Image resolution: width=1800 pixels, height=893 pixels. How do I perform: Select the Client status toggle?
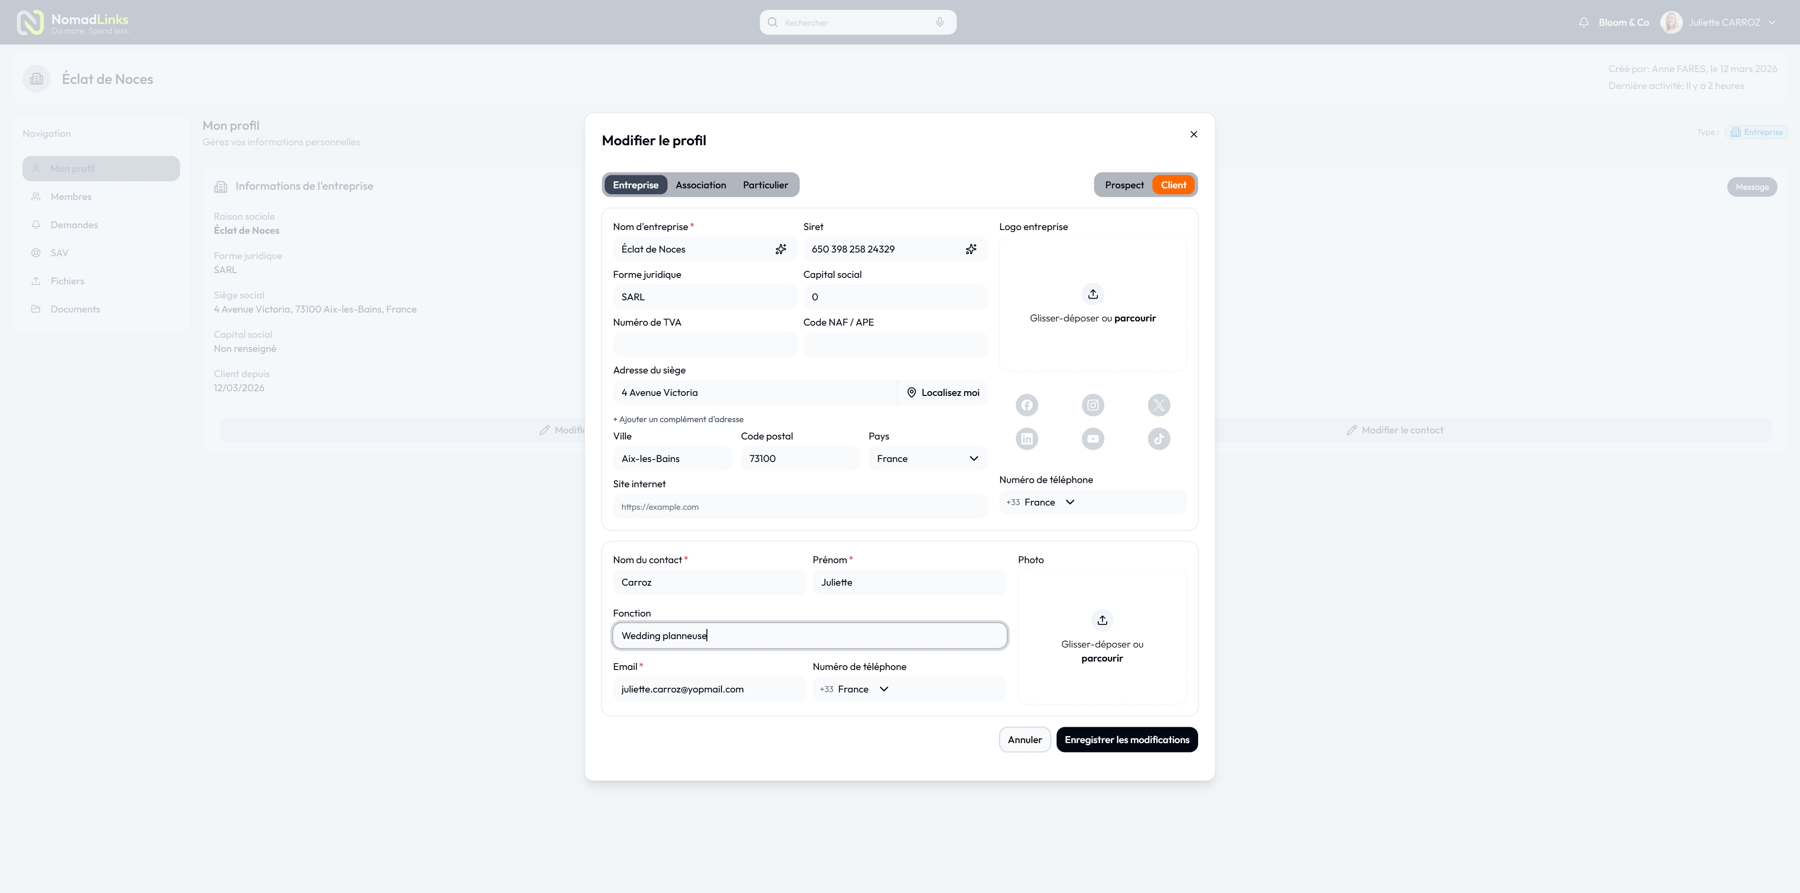(1173, 185)
